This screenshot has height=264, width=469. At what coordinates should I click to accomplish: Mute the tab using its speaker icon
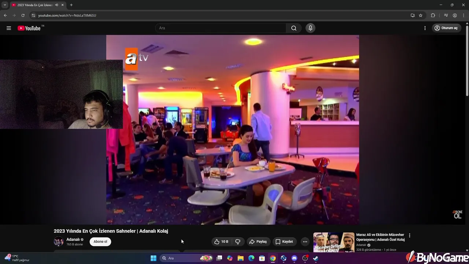point(56,5)
